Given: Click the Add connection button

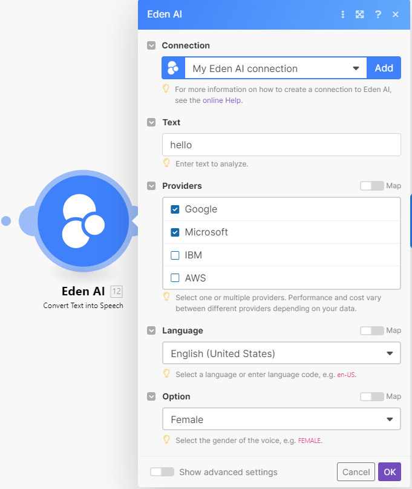Looking at the screenshot, I should (384, 68).
